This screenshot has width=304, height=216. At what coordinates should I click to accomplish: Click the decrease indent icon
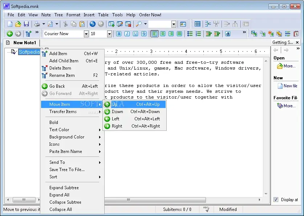(x=208, y=34)
